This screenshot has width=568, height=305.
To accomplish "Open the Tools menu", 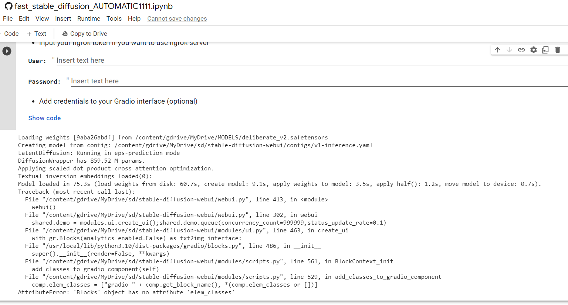I will (x=114, y=18).
